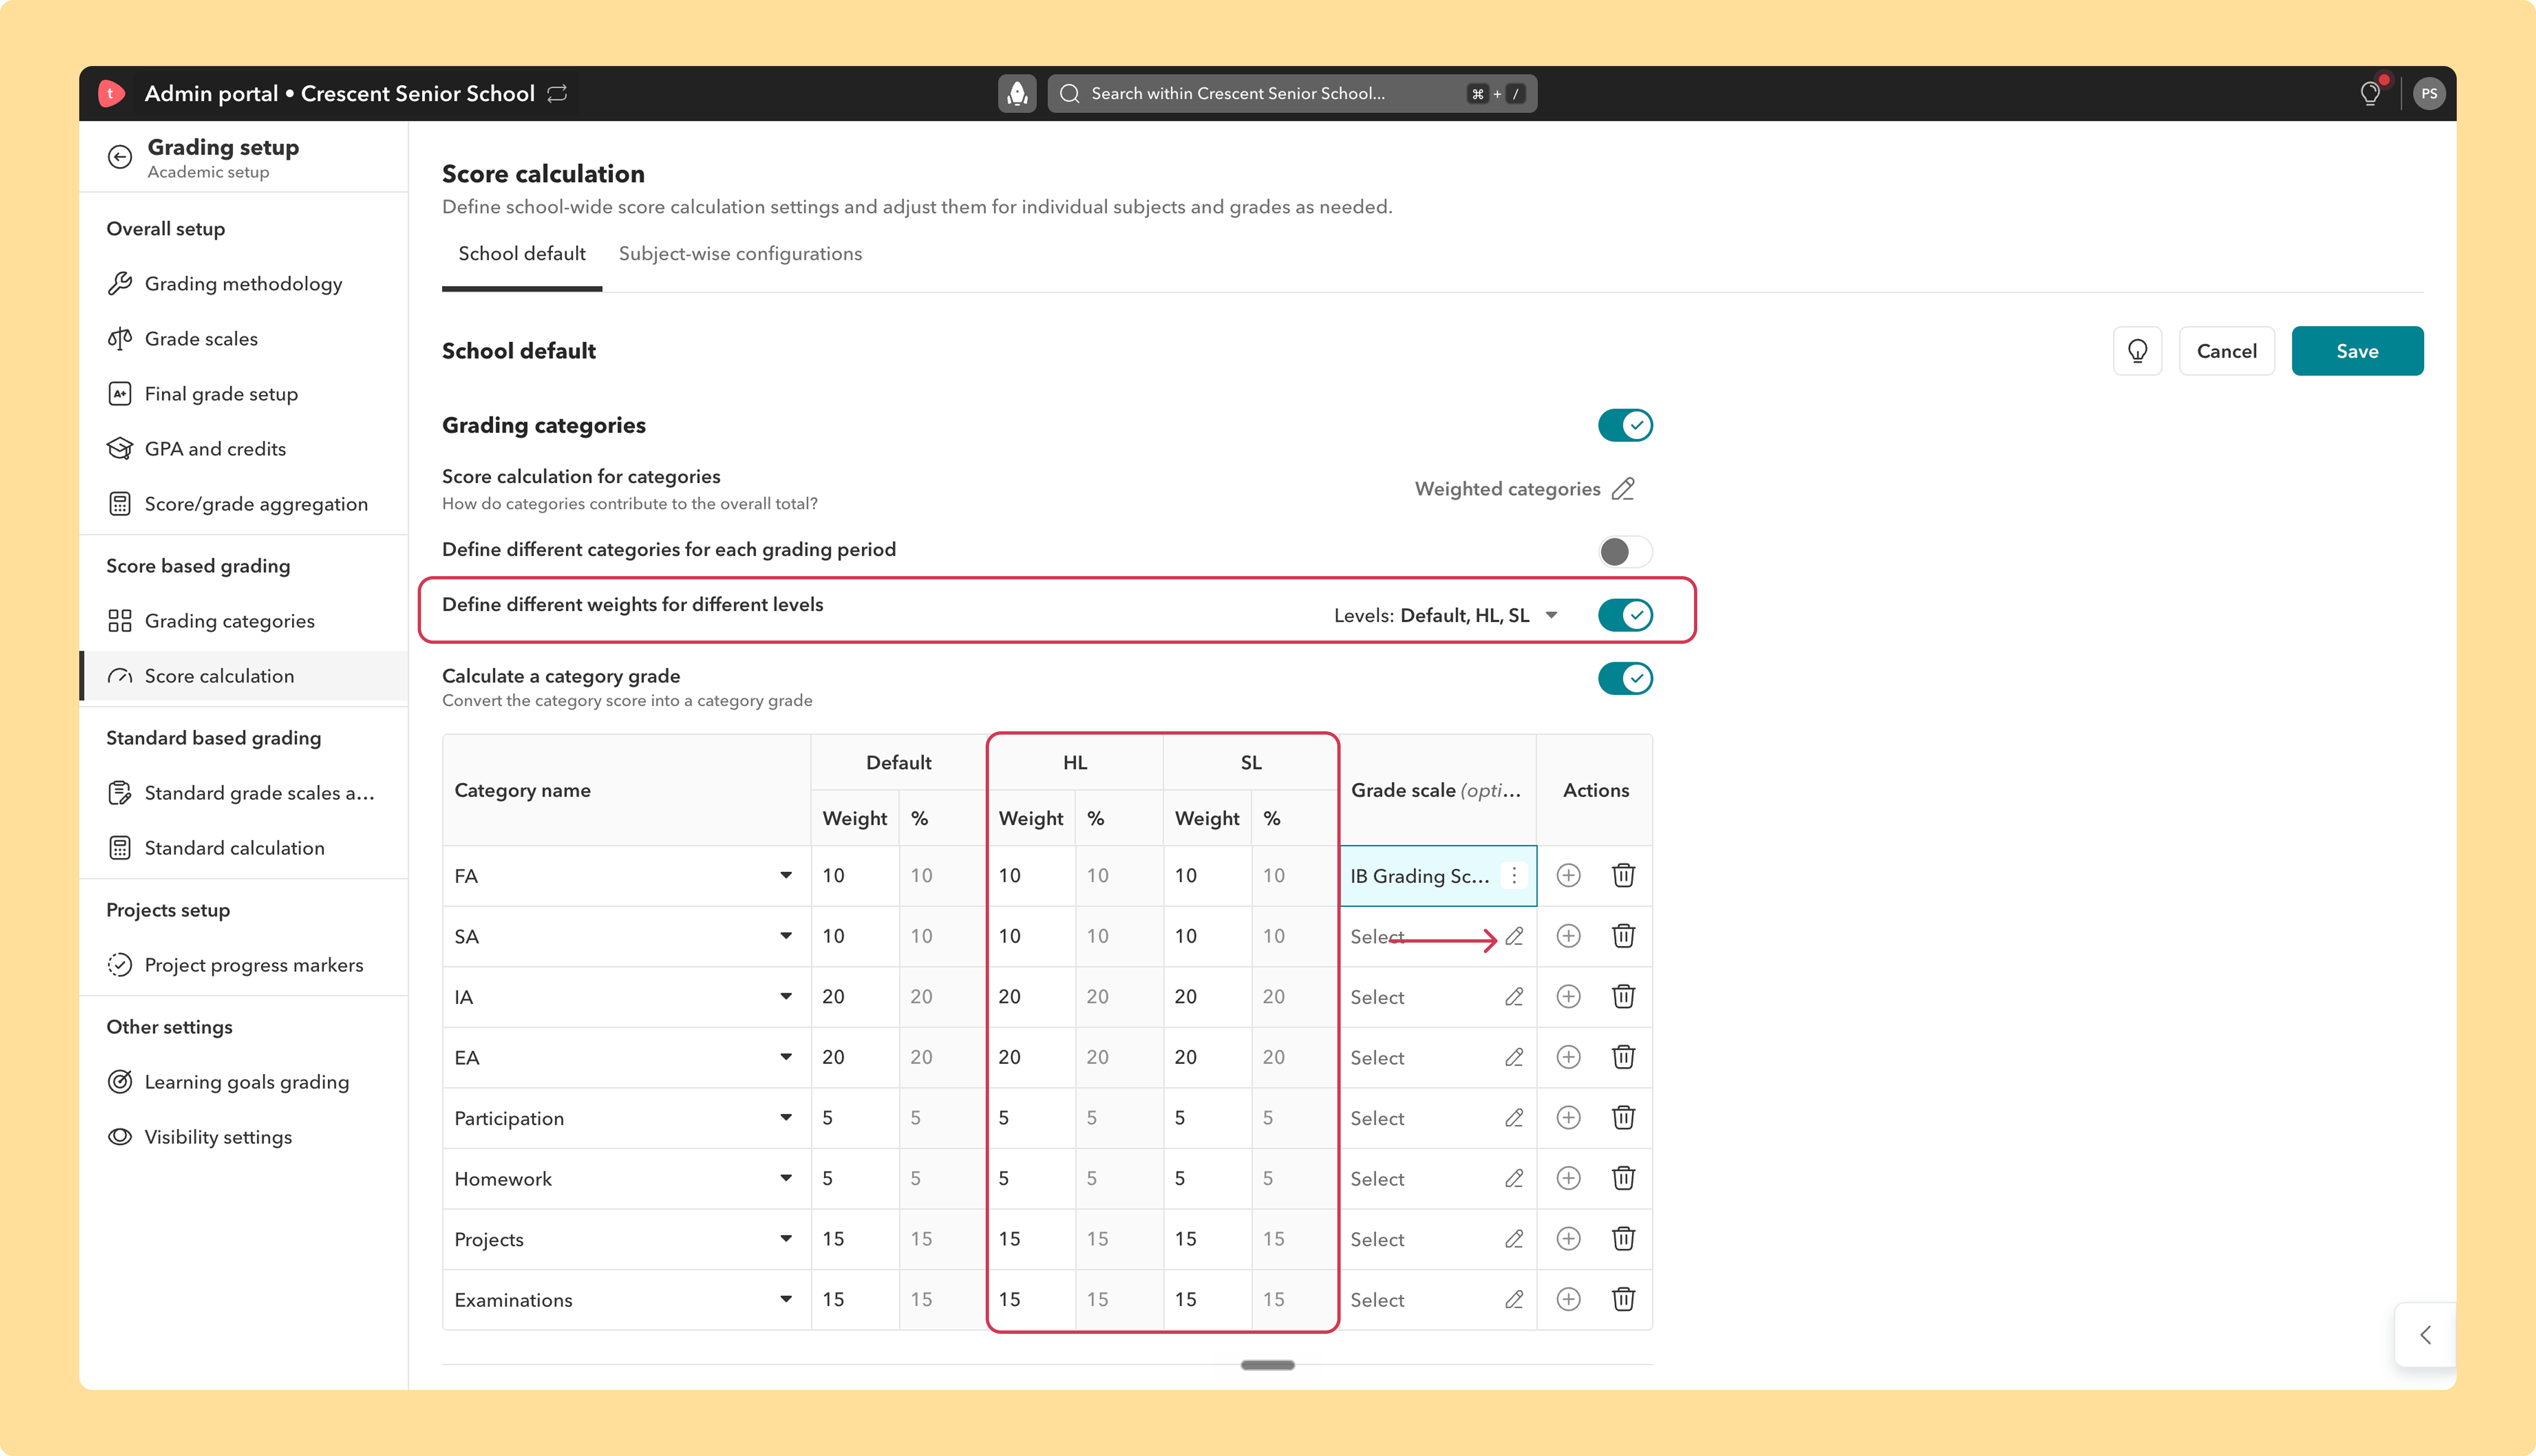Open the Projects category name dropdown
The height and width of the screenshot is (1456, 2536).
pos(786,1239)
